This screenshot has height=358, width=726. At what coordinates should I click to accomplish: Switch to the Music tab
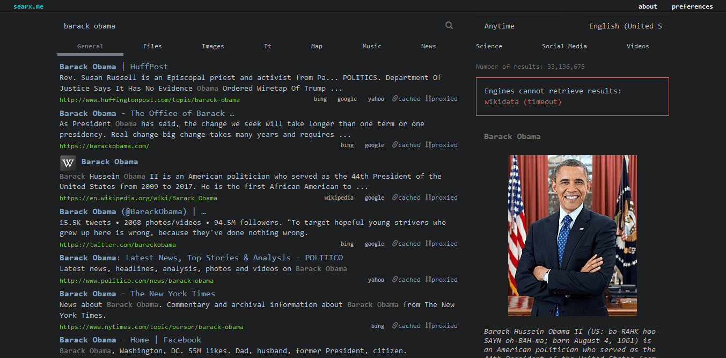(372, 46)
